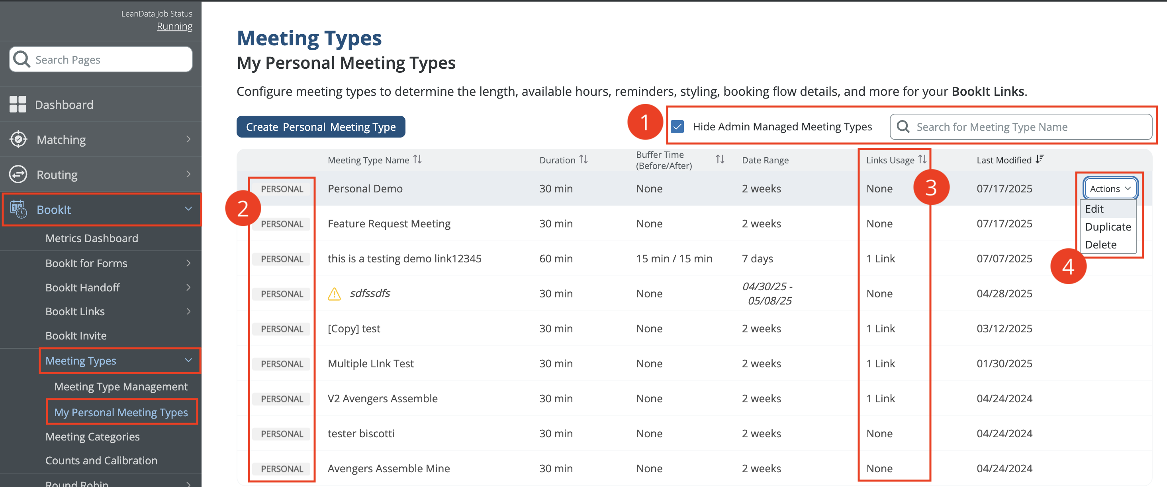
Task: Sort by Meeting Type Name arrows
Action: tap(417, 160)
